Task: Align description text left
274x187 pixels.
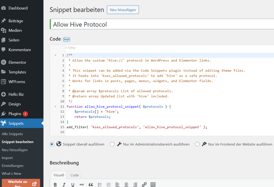Action: pos(117,185)
